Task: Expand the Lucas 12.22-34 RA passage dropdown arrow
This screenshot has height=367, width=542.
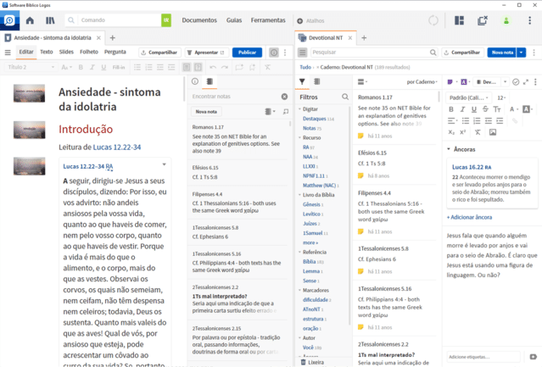Action: [x=165, y=164]
